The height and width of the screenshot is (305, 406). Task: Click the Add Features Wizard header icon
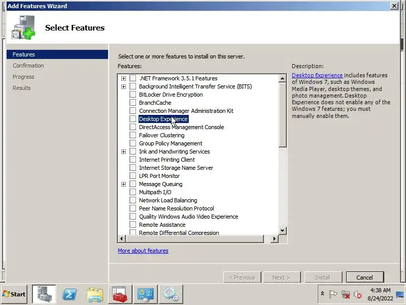[23, 27]
